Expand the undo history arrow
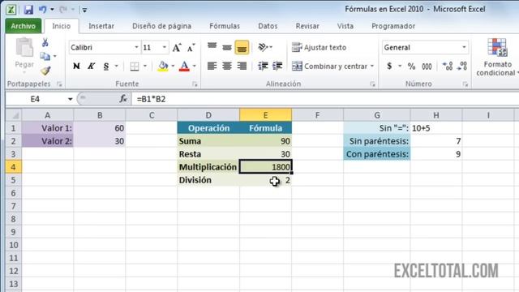 [x=52, y=10]
